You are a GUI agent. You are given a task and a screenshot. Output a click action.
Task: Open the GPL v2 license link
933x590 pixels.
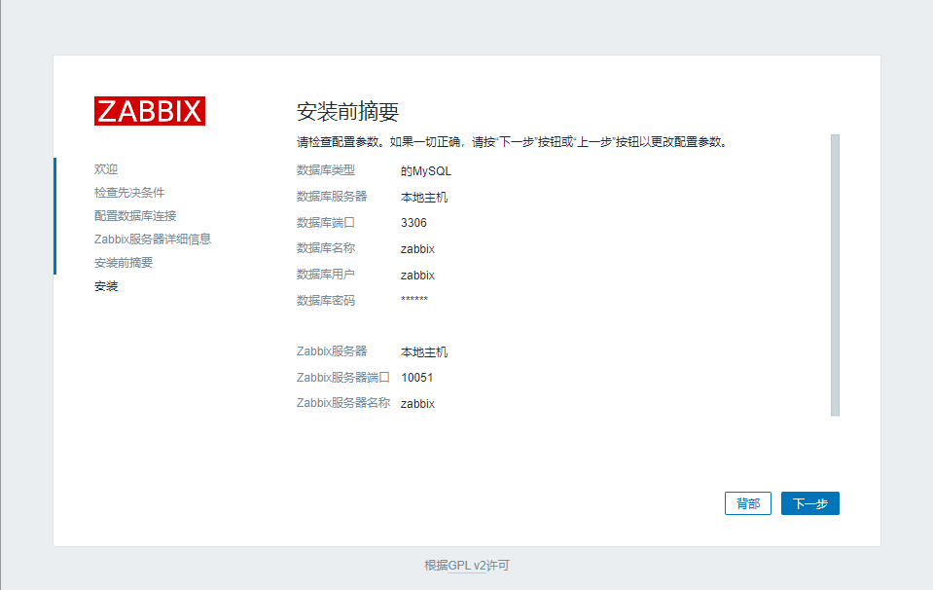(467, 566)
